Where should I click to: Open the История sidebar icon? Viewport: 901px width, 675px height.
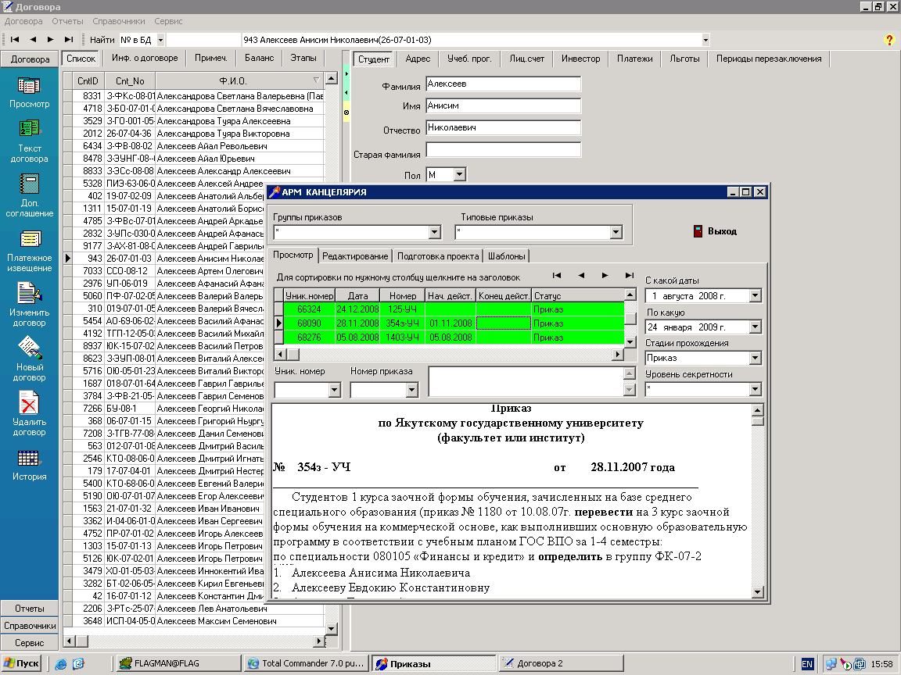point(28,458)
